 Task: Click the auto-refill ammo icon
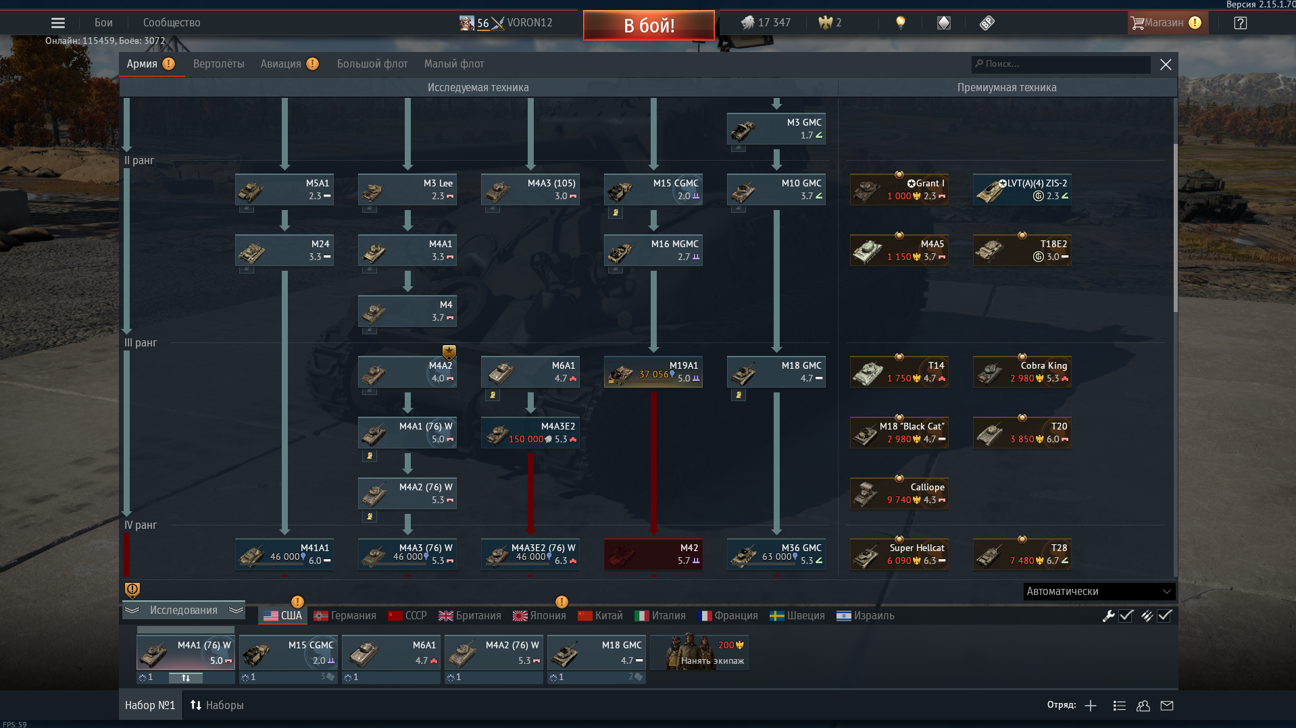(1147, 615)
